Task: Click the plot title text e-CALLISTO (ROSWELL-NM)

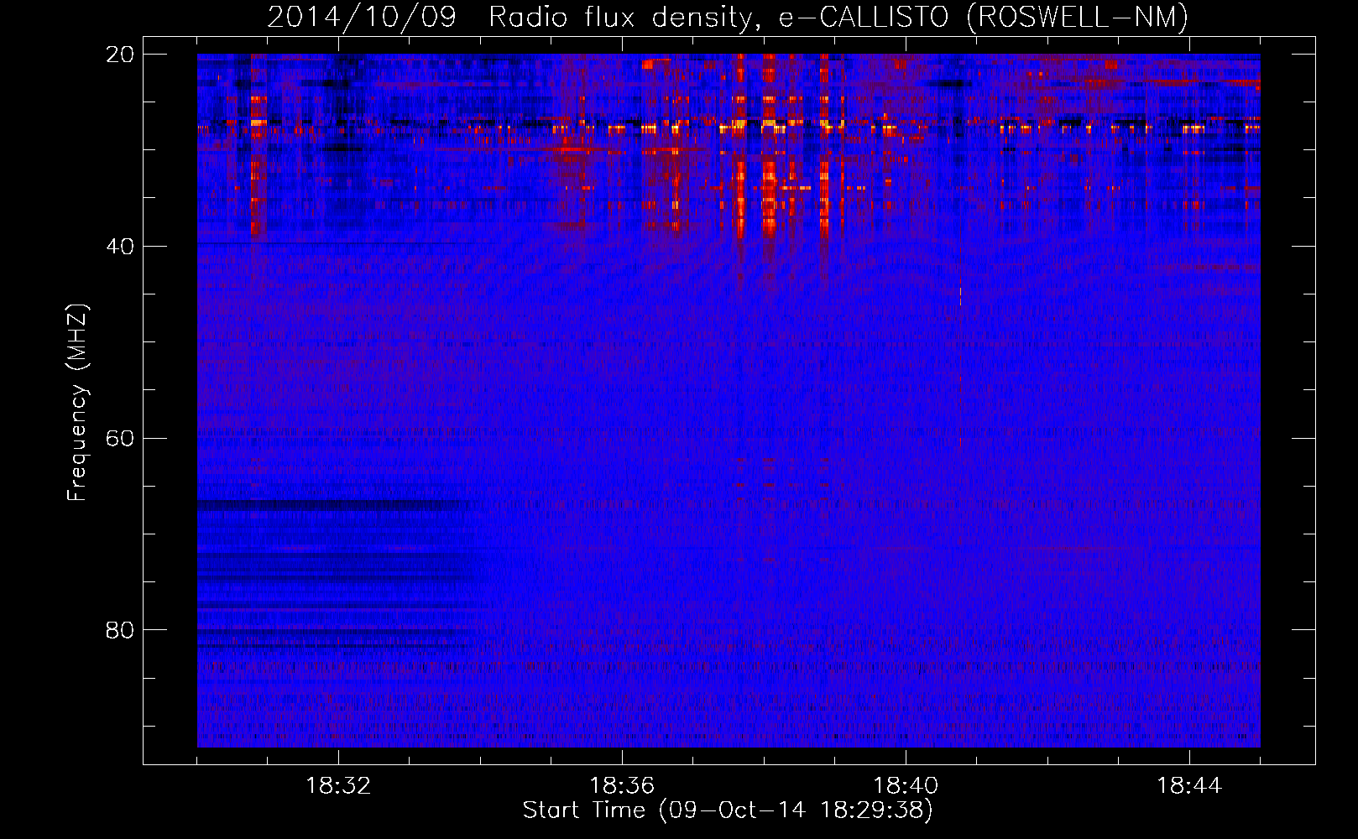Action: (984, 17)
